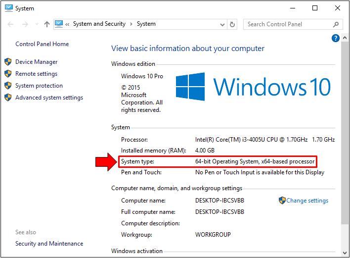Click the Back navigation arrow
This screenshot has width=350, height=258.
(11, 24)
